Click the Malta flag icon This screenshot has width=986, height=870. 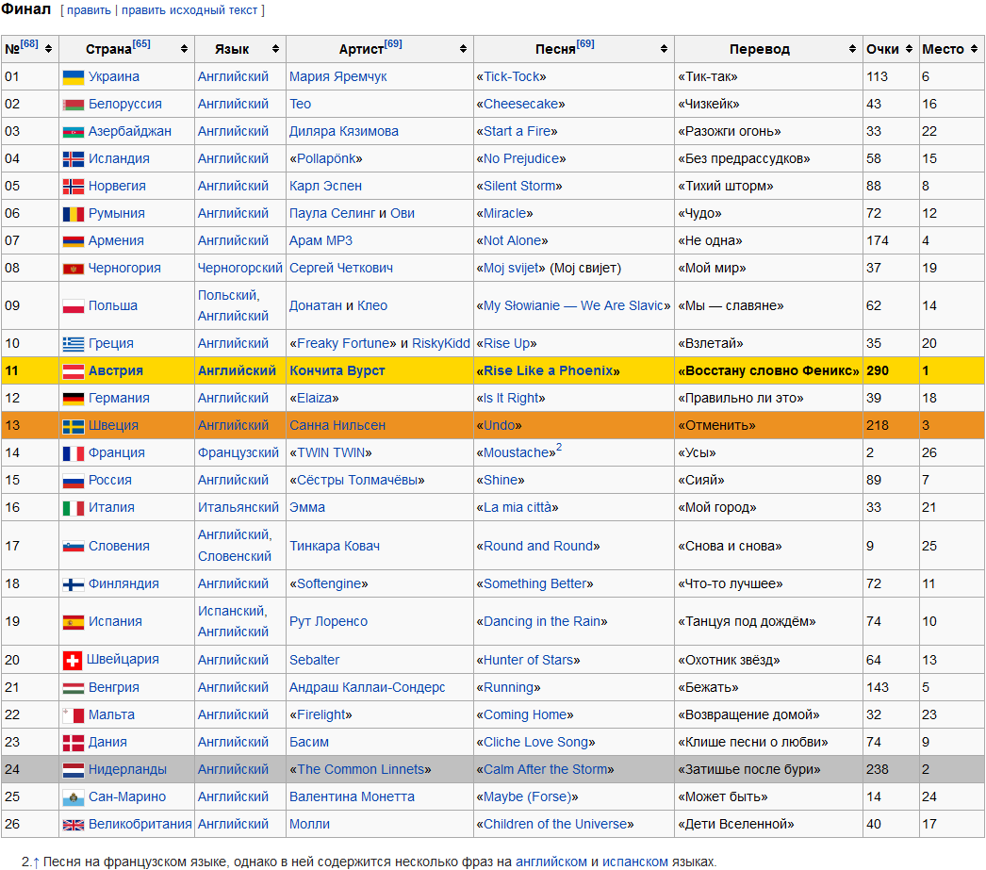tap(74, 715)
